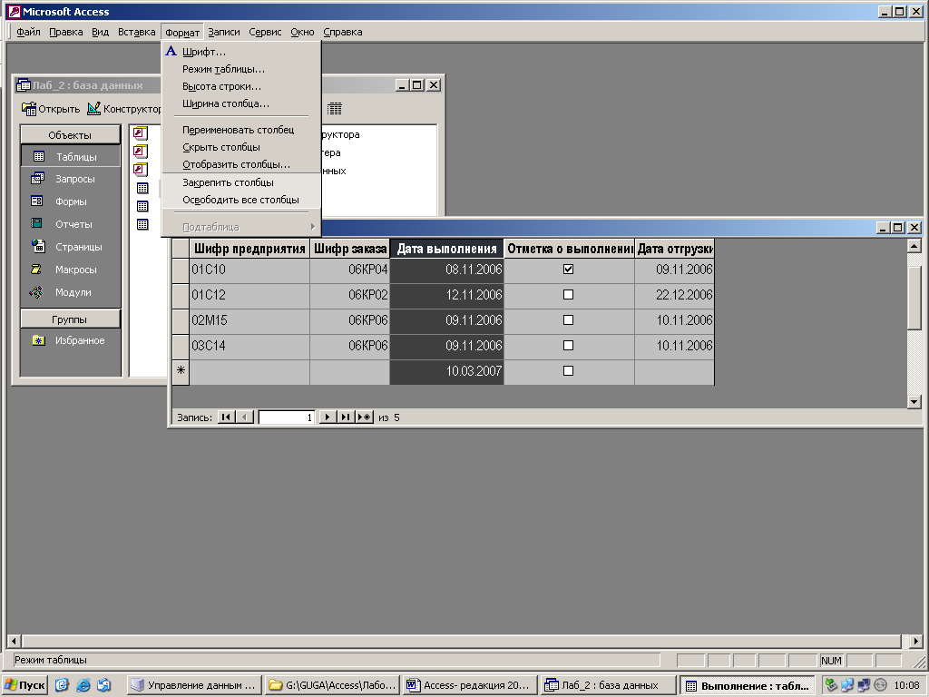The height and width of the screenshot is (697, 929).
Task: Click Internet Explorer quick launch icon
Action: (83, 685)
